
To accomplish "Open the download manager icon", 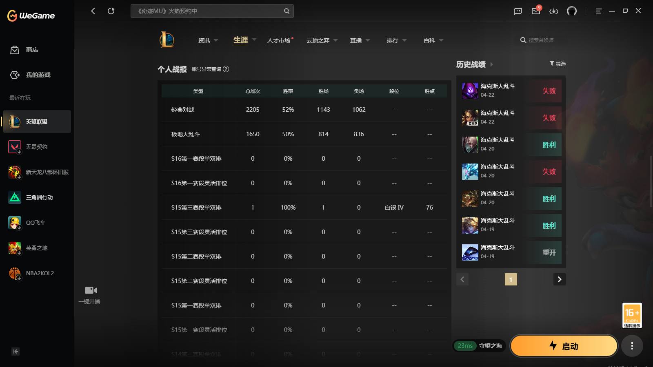I will point(554,11).
